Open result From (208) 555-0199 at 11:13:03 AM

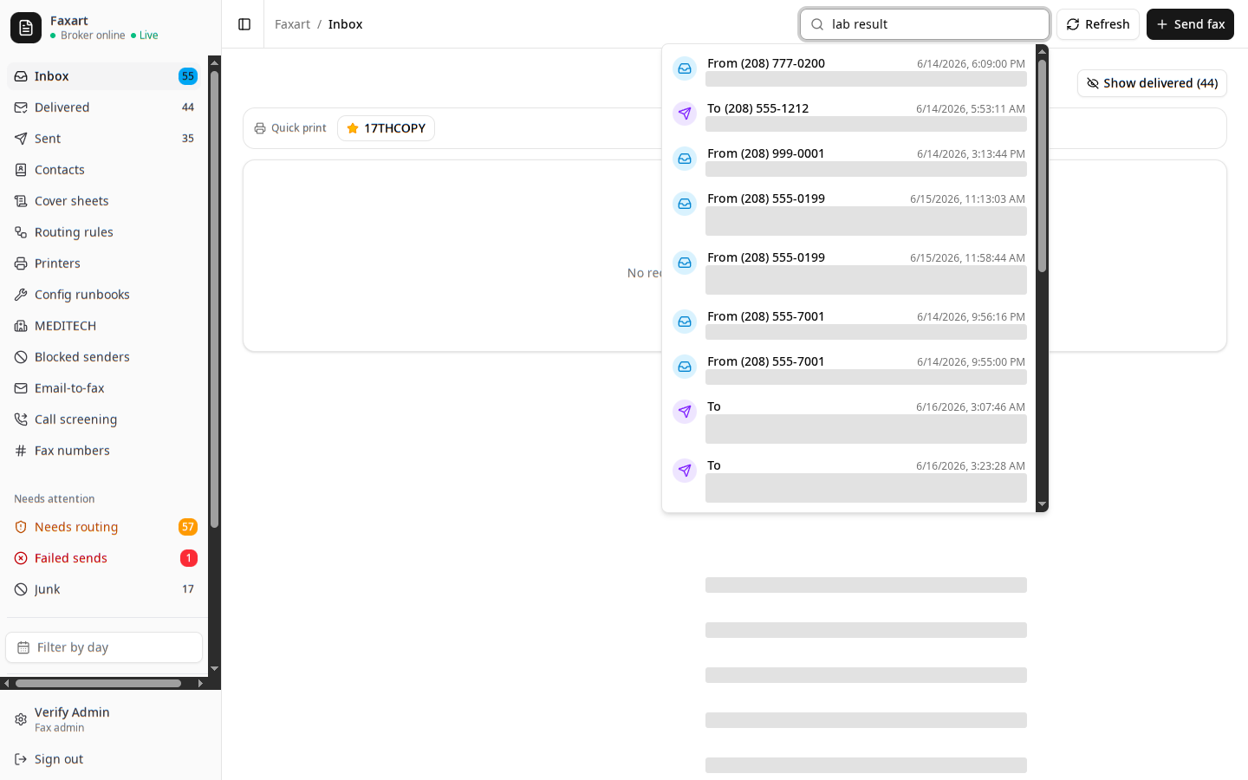pos(849,214)
